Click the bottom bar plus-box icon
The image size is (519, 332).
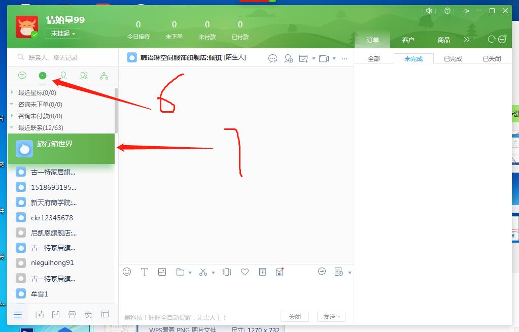[40, 314]
